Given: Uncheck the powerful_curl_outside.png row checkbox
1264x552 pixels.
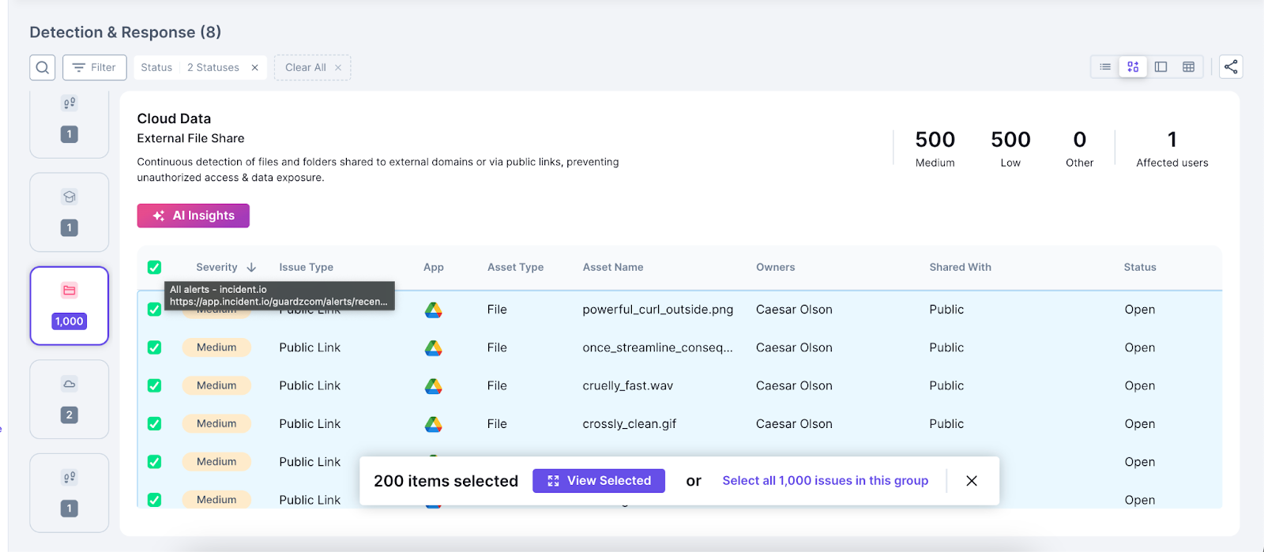Looking at the screenshot, I should pos(154,310).
